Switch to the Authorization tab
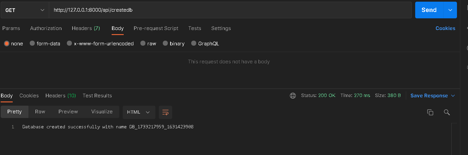Image resolution: width=468 pixels, height=155 pixels. coord(46,28)
